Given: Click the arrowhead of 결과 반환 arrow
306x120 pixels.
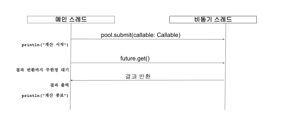Looking at the screenshot, I should point(72,81).
